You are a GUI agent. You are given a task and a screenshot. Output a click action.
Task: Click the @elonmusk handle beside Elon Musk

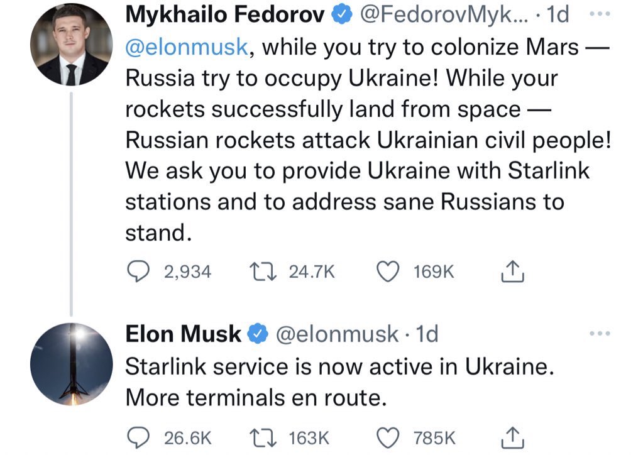[337, 334]
